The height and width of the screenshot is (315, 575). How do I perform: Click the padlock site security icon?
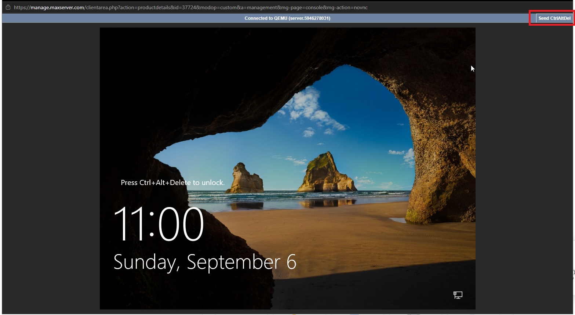point(8,7)
